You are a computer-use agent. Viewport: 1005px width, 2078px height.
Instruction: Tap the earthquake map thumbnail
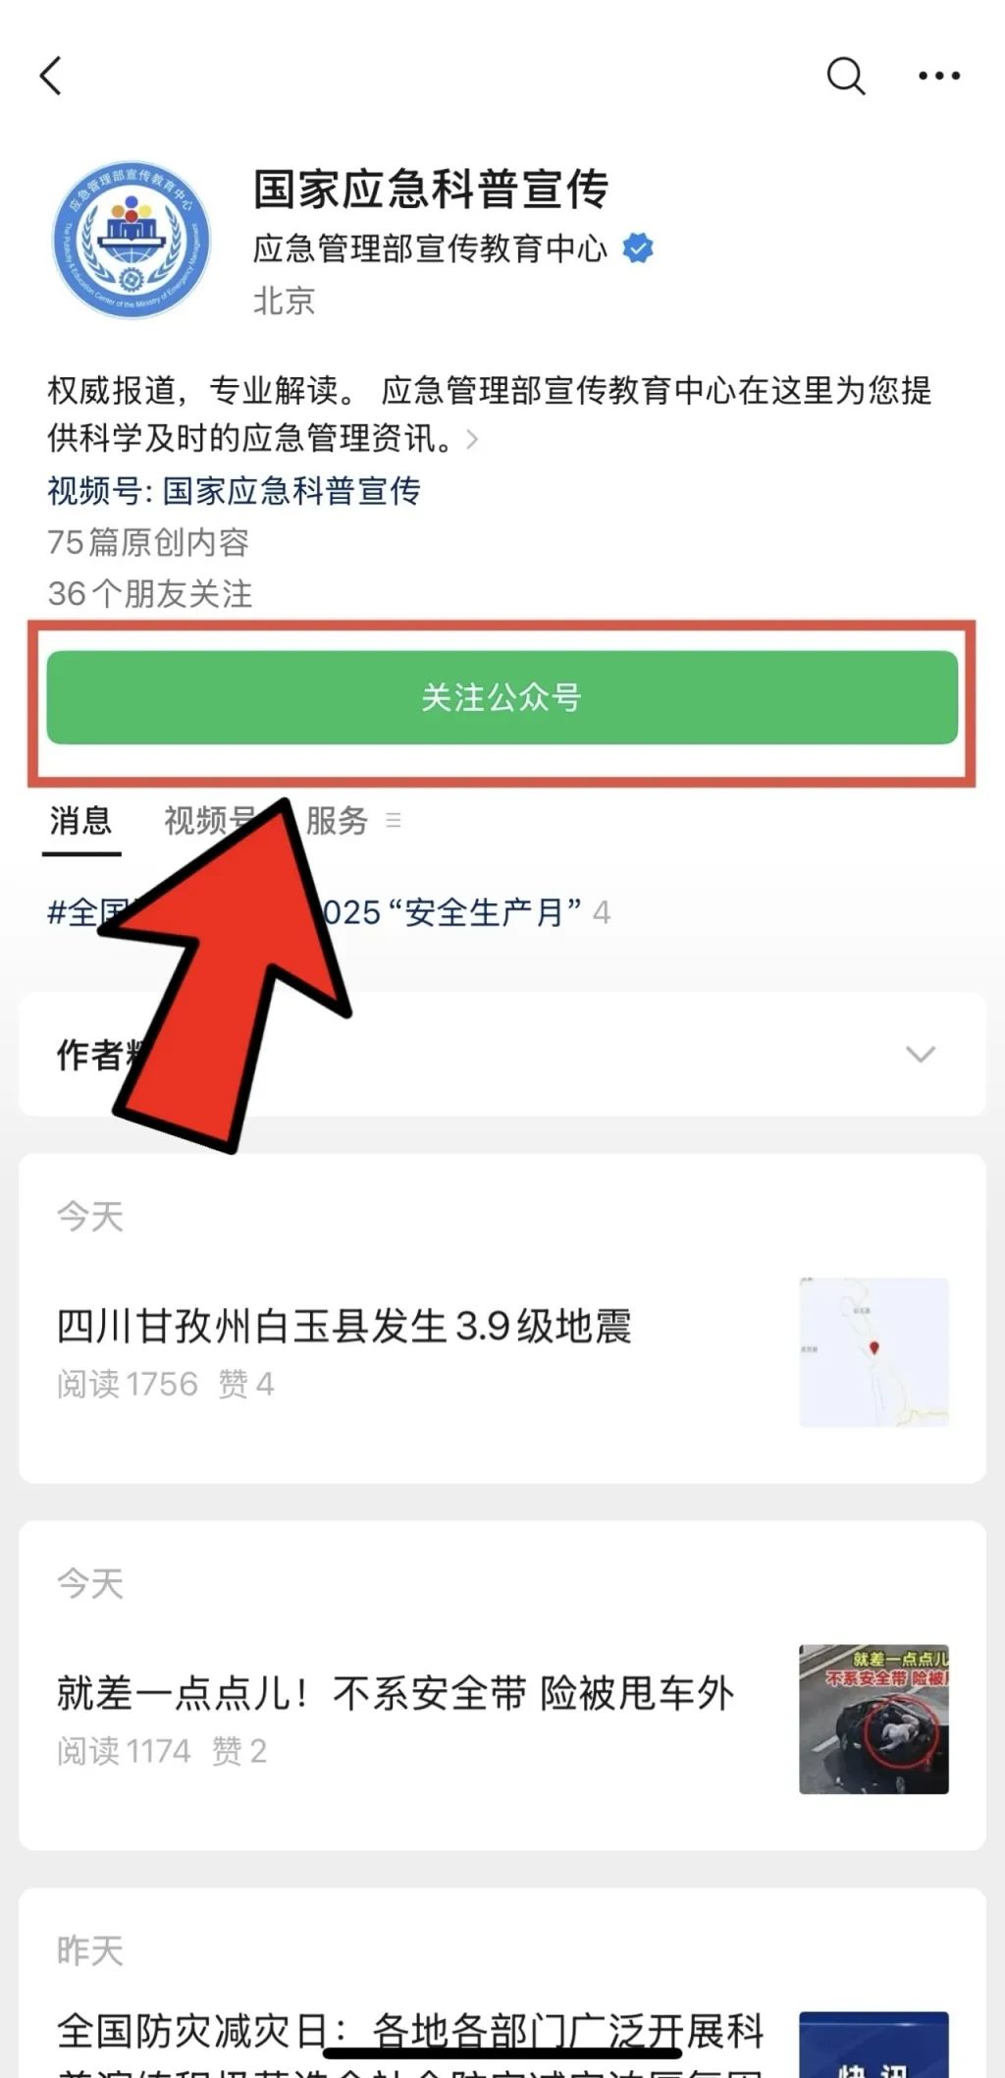click(873, 1352)
